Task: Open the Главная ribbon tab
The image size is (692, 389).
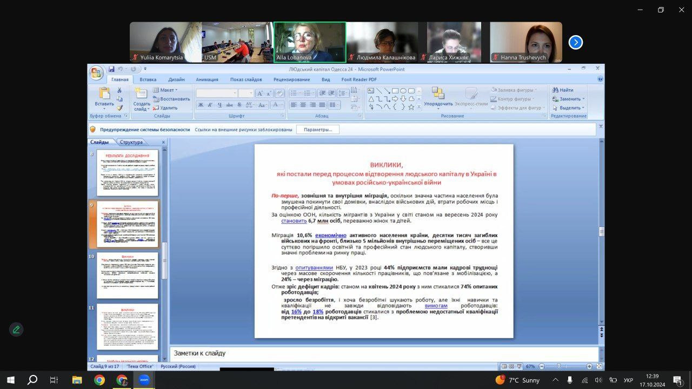Action: pyautogui.click(x=120, y=79)
